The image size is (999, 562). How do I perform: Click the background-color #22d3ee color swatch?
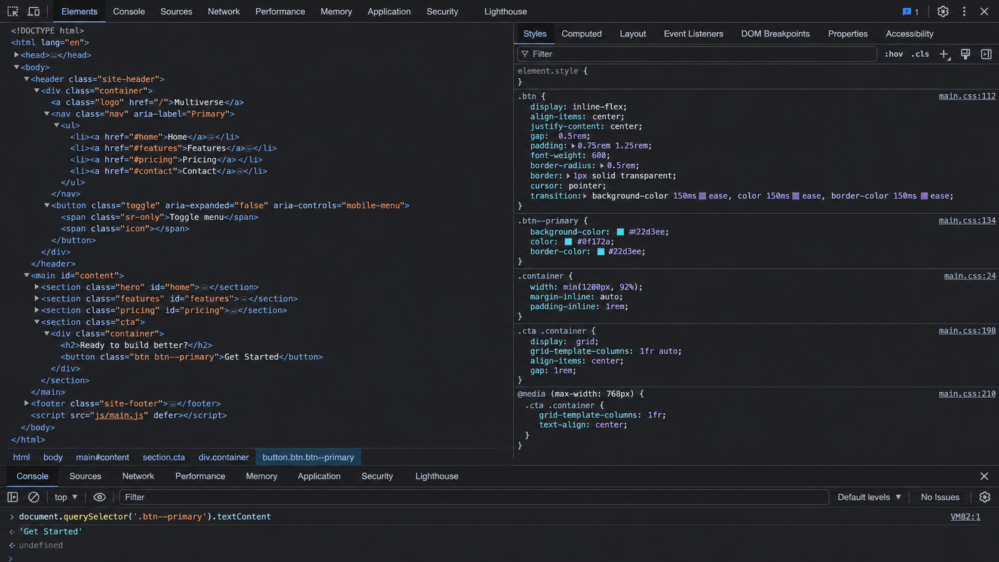click(620, 232)
